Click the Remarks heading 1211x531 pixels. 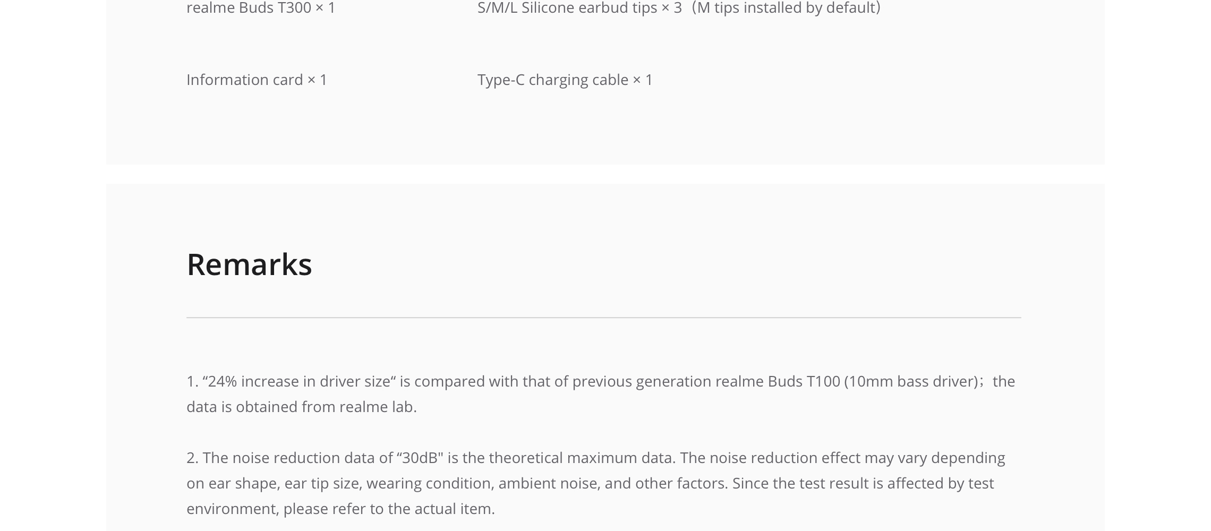tap(249, 264)
